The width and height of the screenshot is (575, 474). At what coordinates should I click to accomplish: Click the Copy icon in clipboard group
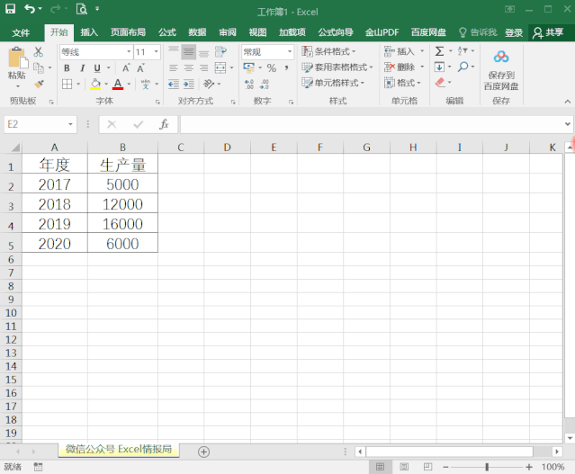[38, 67]
